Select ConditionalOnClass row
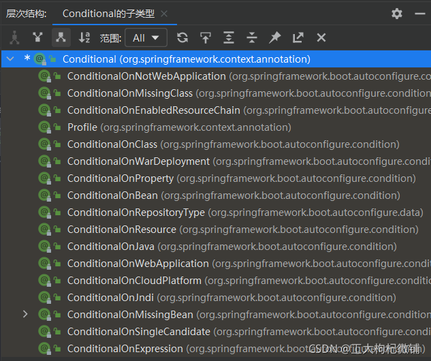This screenshot has width=431, height=361. 216,144
